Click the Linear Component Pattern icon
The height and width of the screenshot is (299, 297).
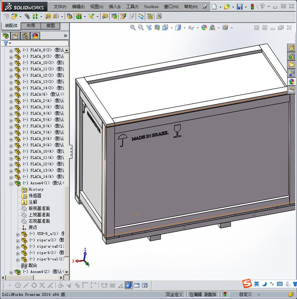(35, 17)
